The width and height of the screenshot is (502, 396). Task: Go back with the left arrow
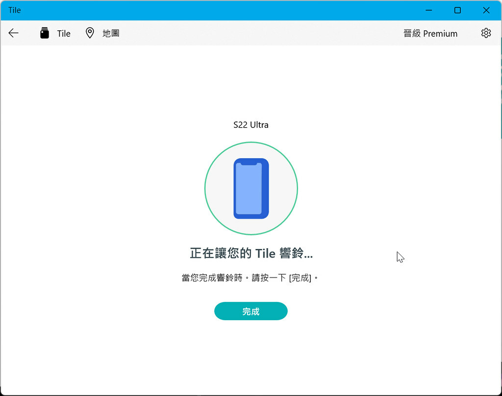click(13, 33)
